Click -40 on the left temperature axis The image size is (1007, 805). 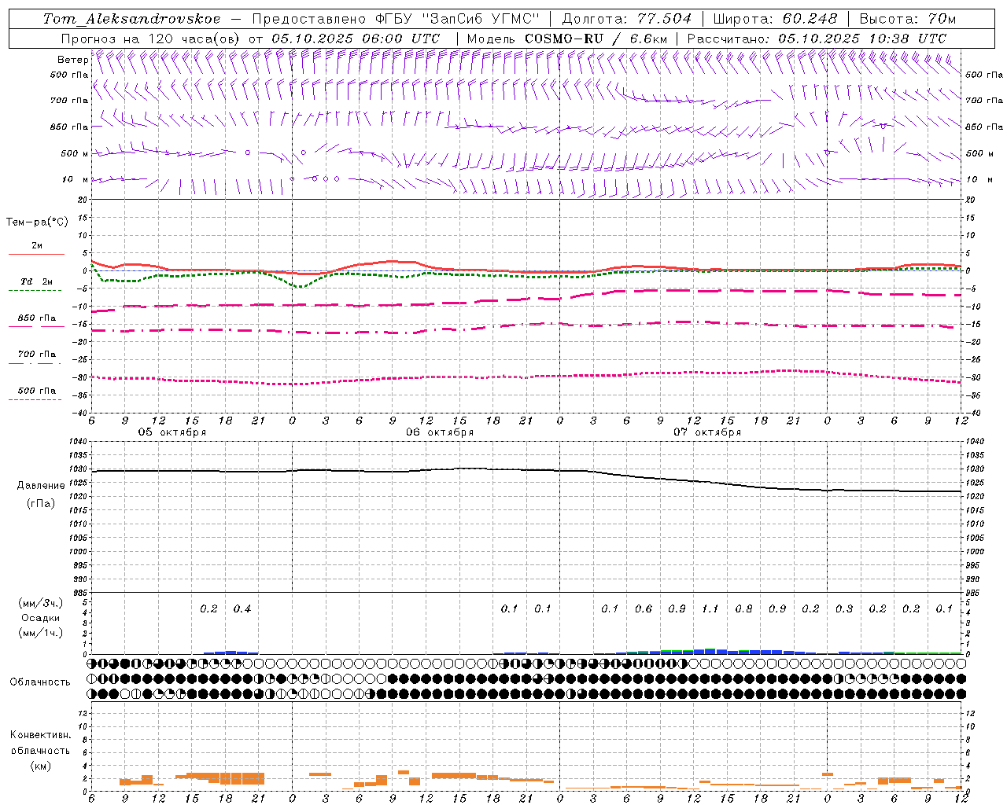point(80,413)
